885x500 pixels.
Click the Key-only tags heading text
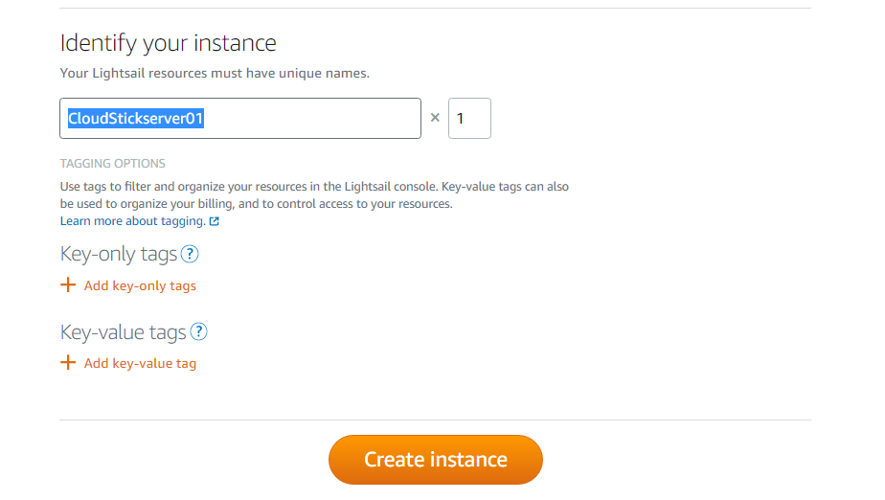coord(118,254)
